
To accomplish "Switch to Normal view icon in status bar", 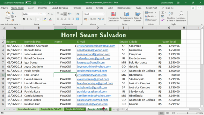I will 161,113.
